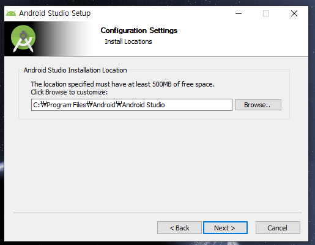Screen dimensions: 315x245
Task: Click the Android Studio Installation Location group label
Action: tap(75, 70)
